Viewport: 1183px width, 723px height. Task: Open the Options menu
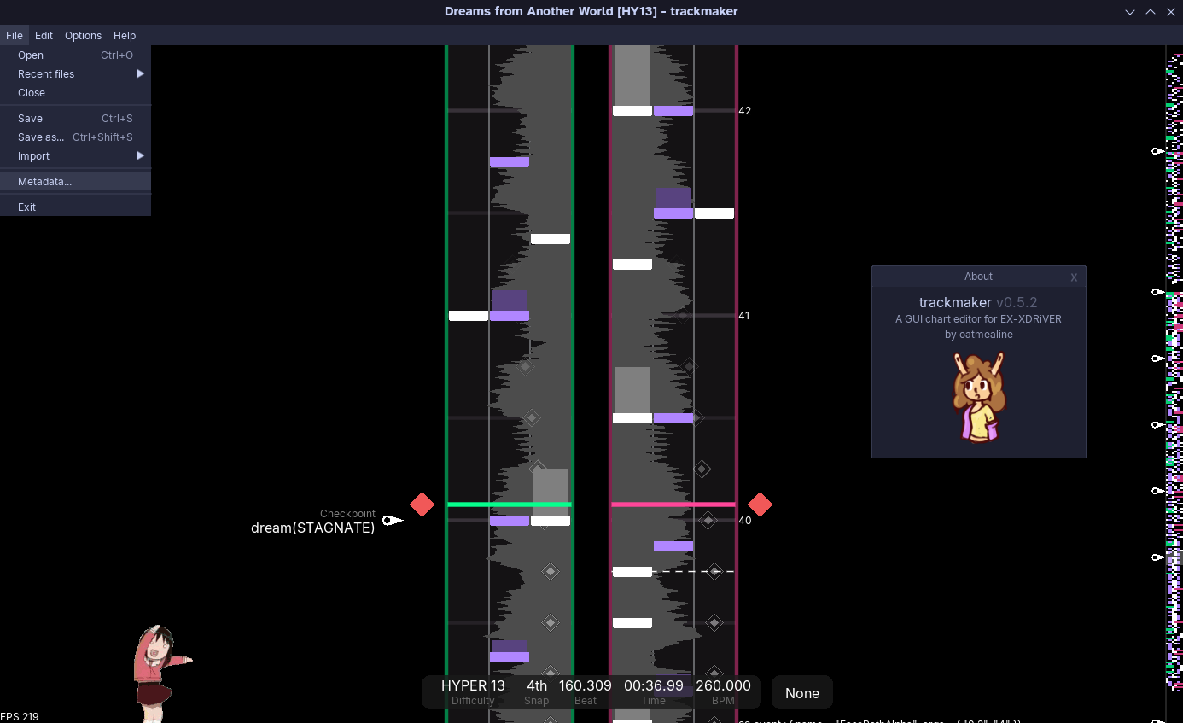point(83,35)
